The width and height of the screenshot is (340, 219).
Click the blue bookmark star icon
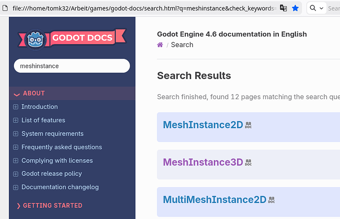point(295,8)
